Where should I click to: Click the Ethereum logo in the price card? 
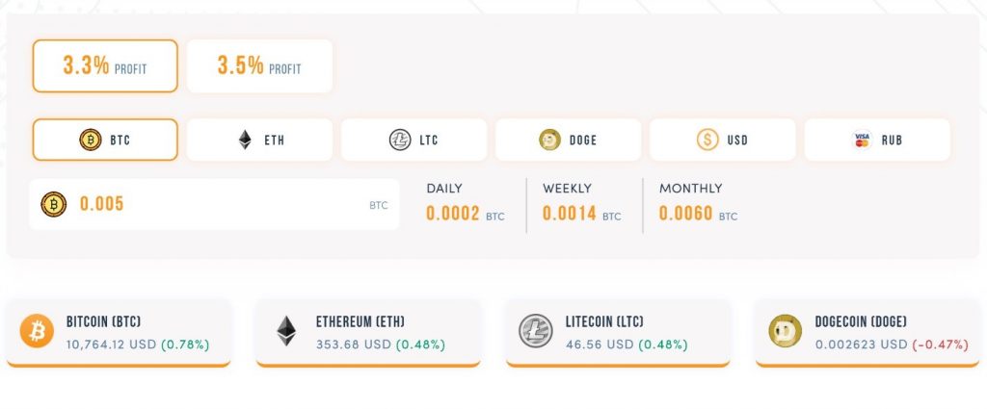[x=286, y=331]
